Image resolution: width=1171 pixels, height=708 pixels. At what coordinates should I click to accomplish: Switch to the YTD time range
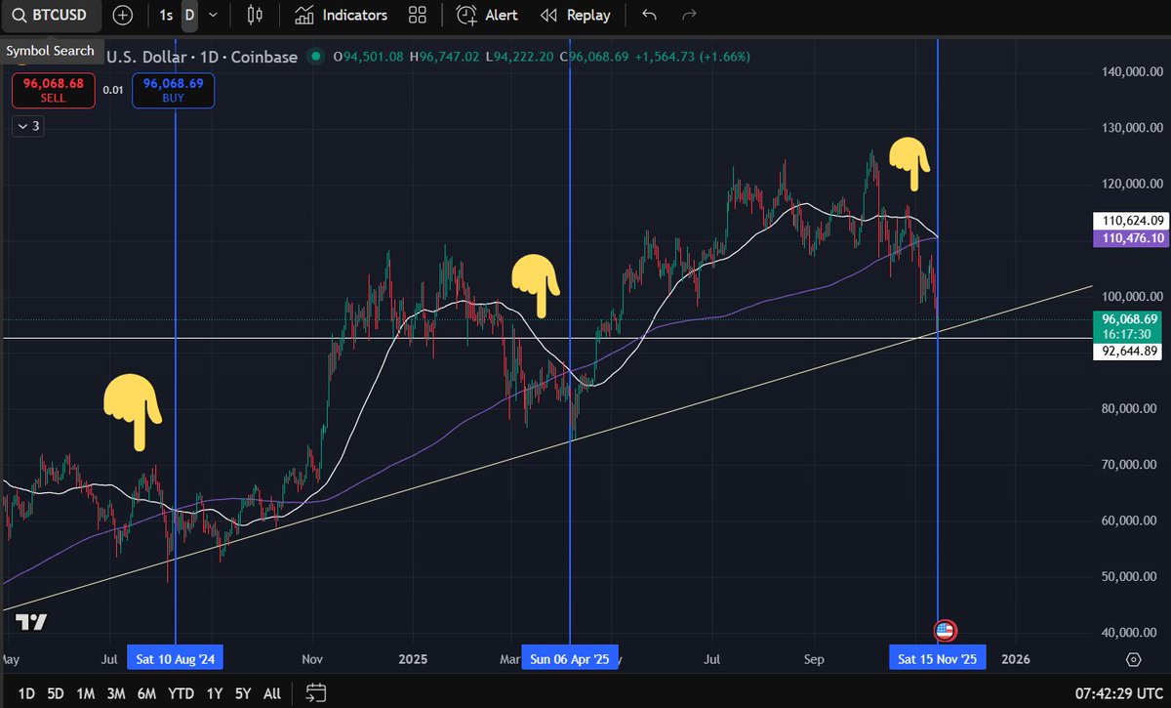[x=180, y=692]
